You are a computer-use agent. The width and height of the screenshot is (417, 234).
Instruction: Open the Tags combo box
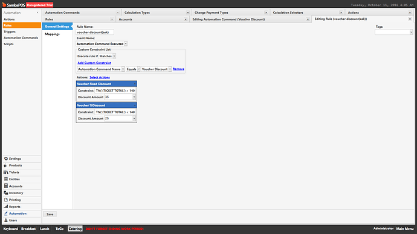393,32
